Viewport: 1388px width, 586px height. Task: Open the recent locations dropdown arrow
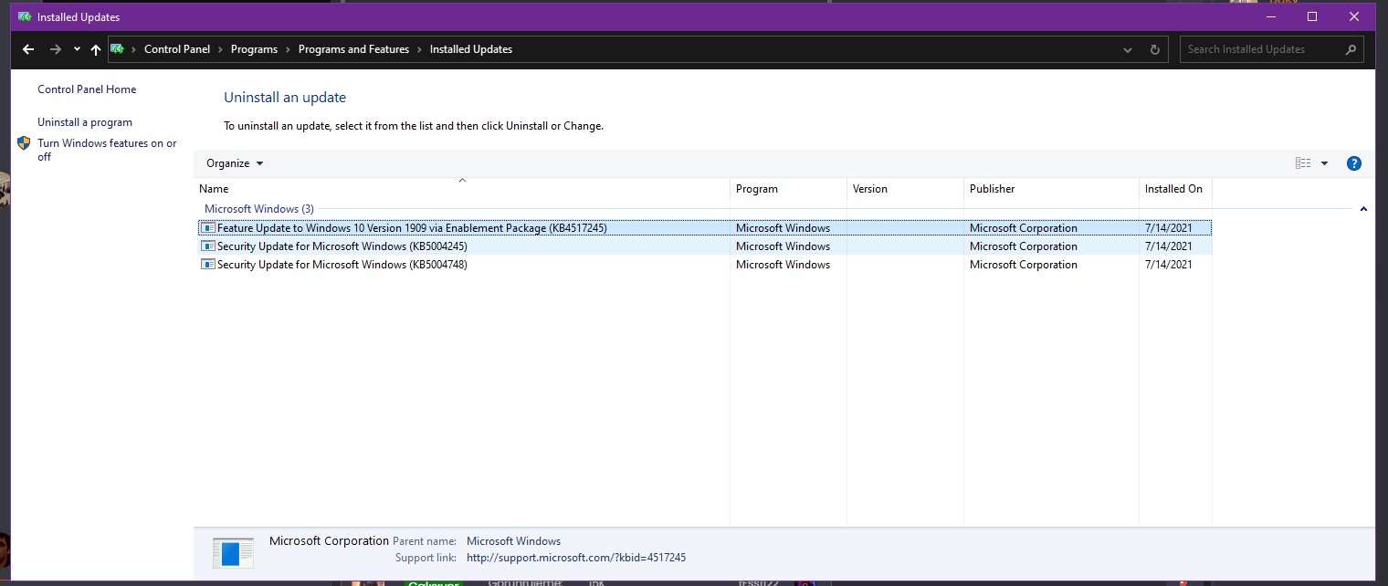pyautogui.click(x=77, y=49)
